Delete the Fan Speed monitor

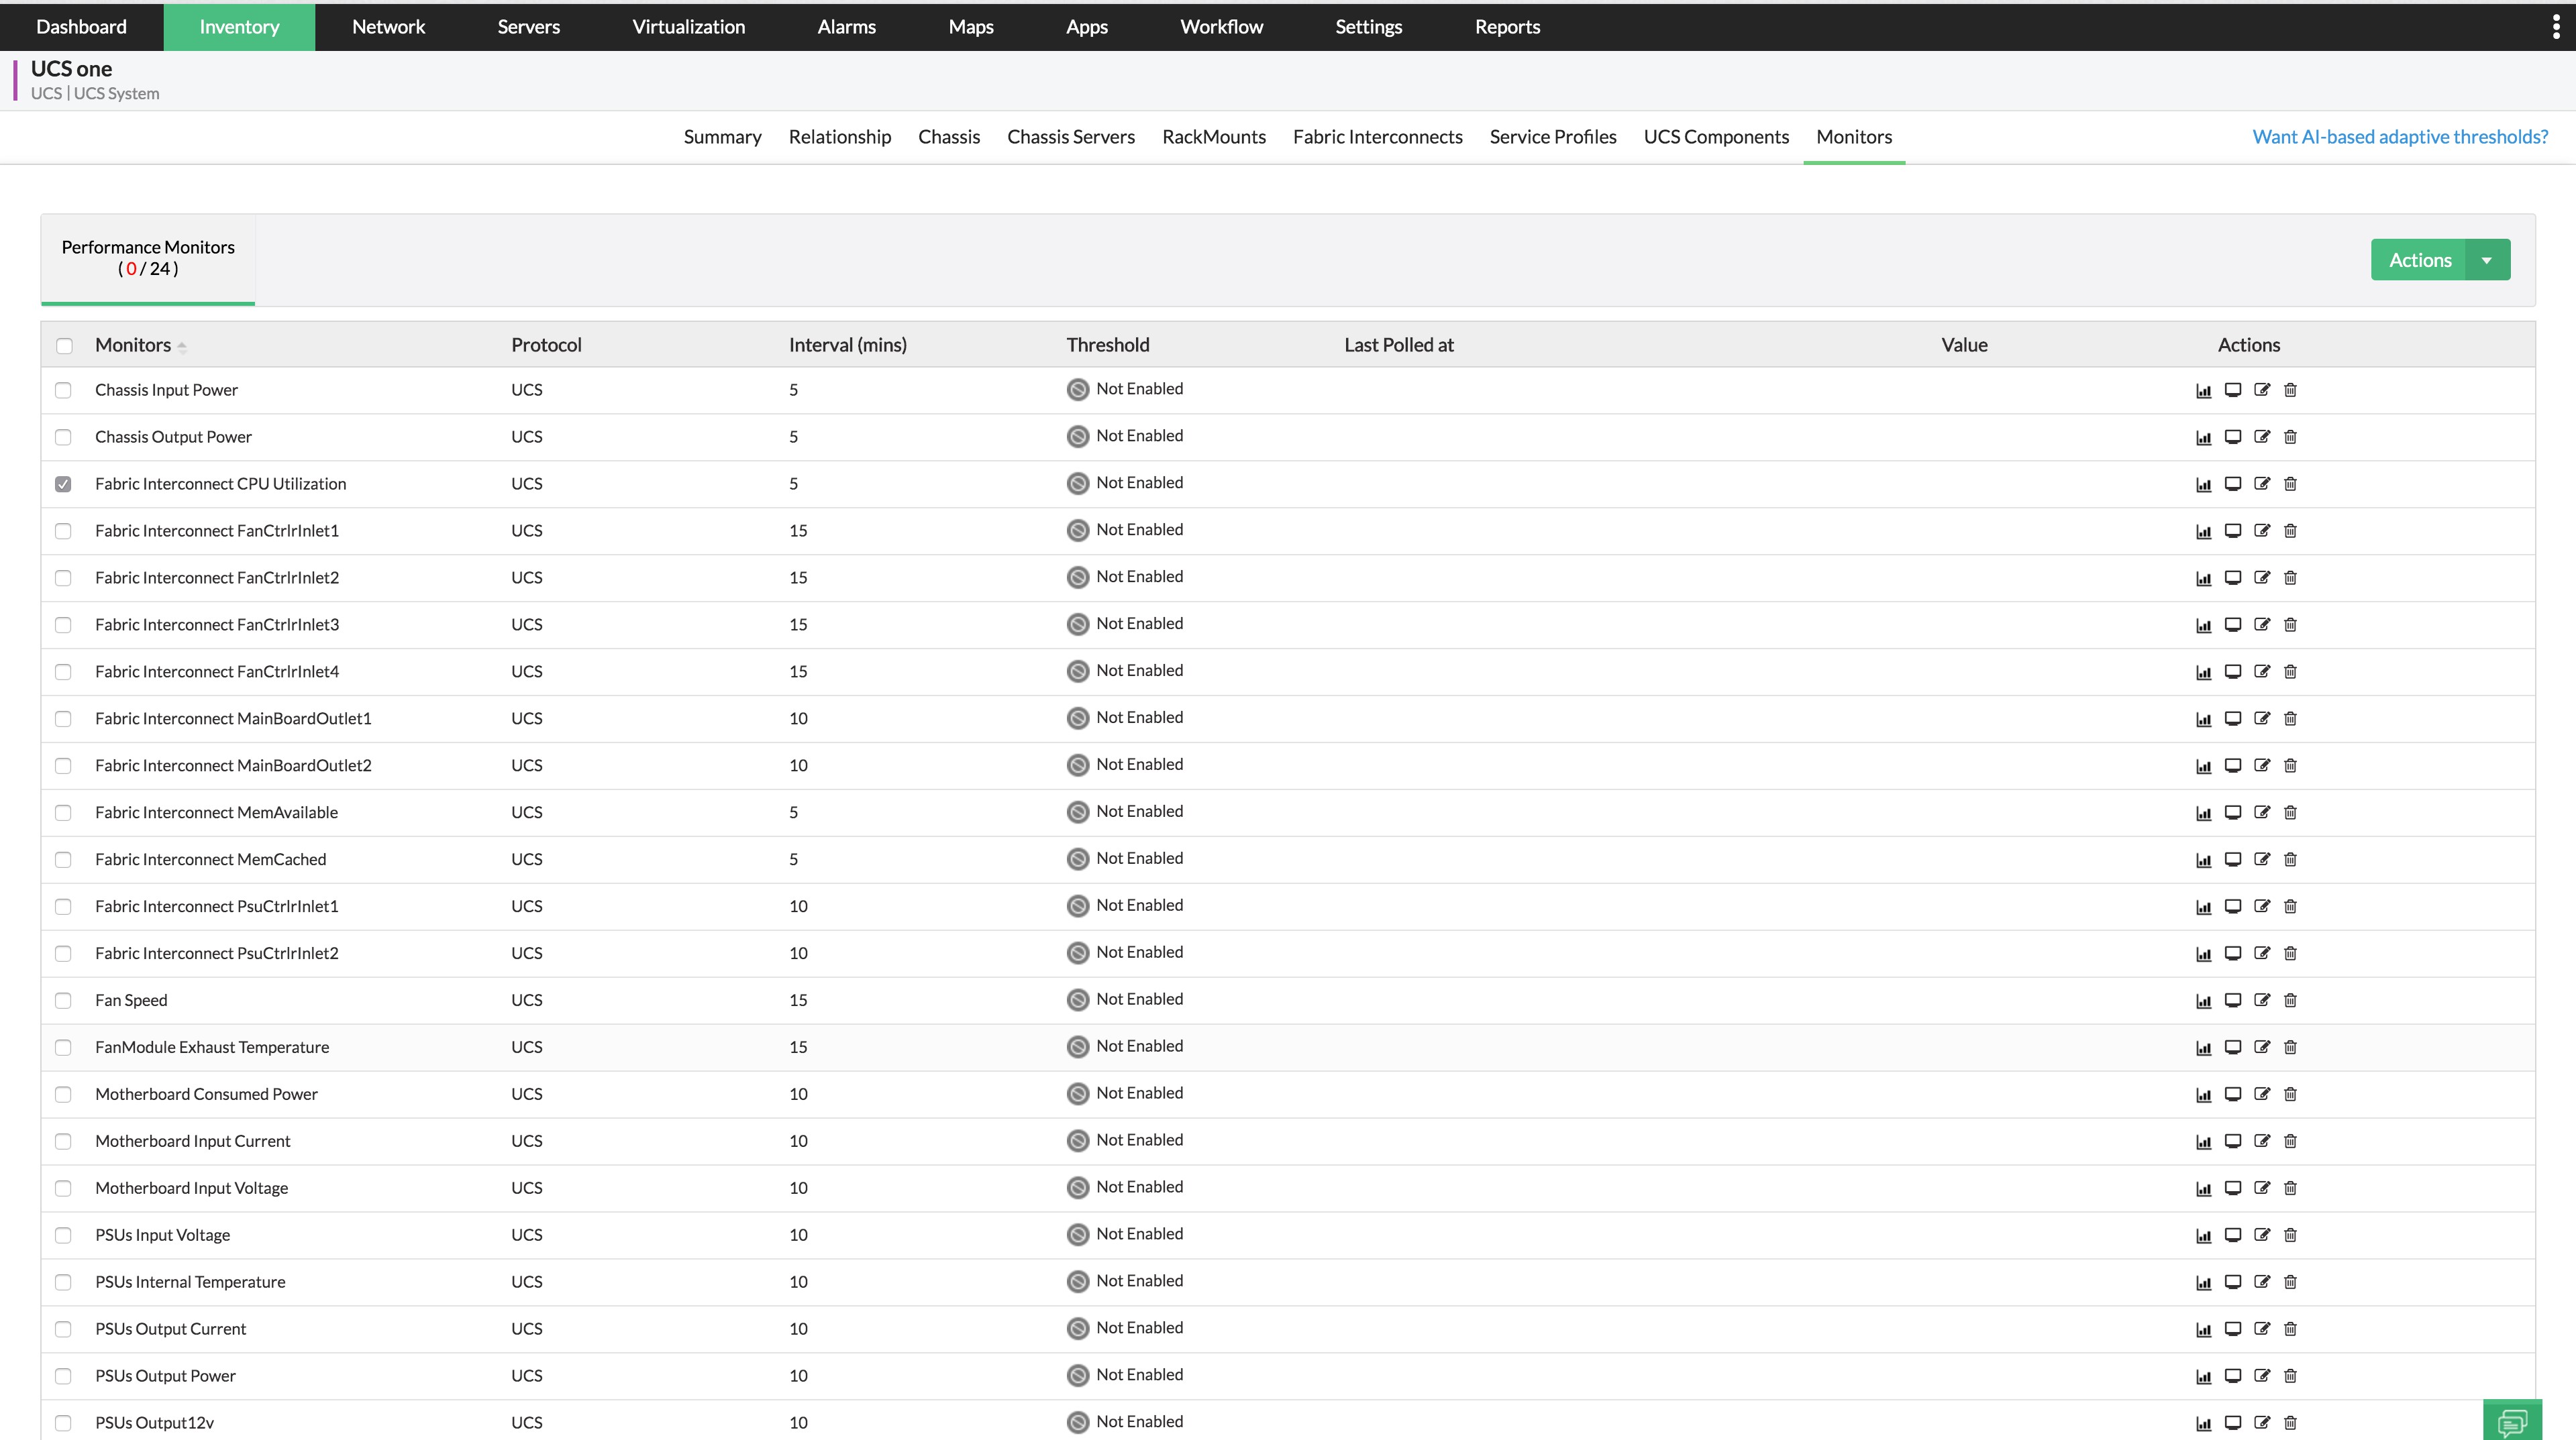click(x=2291, y=1000)
